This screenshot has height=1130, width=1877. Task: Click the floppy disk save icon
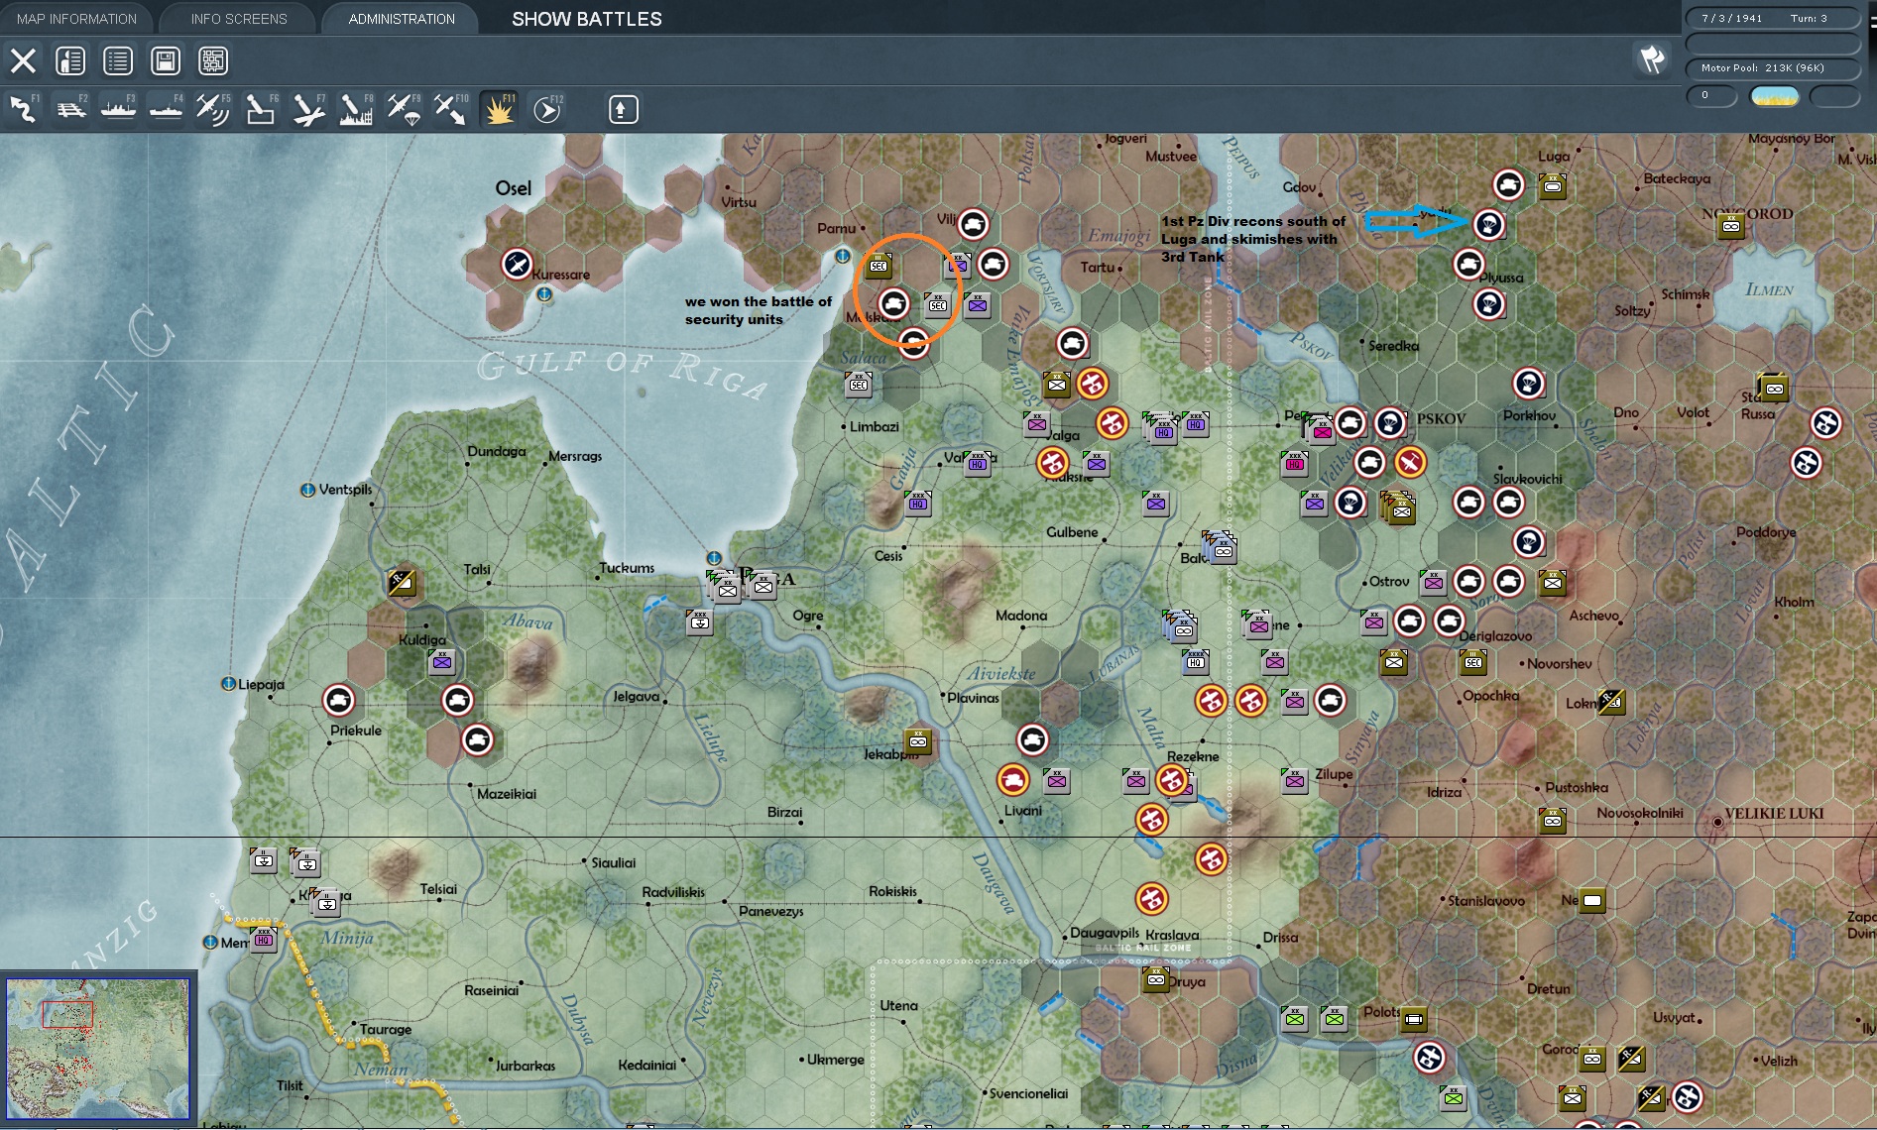click(166, 61)
